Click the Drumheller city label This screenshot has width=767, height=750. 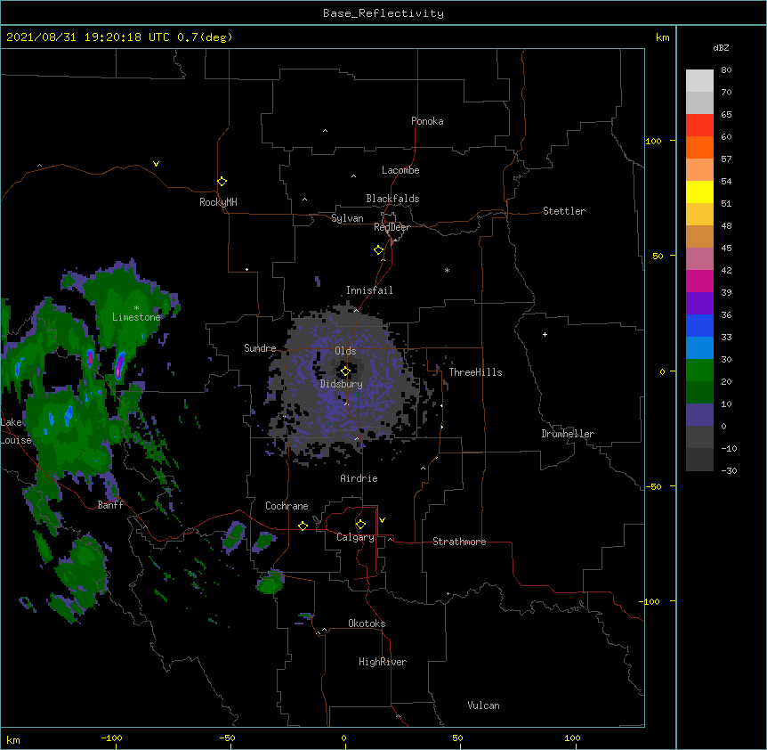(568, 434)
